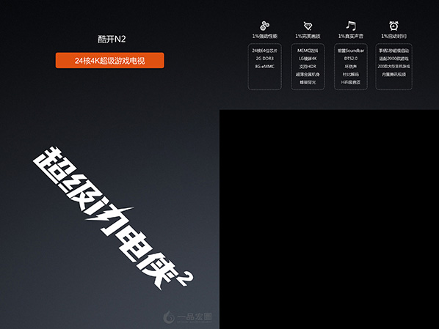Click the MEMC spec line
439x329 pixels.
coord(308,51)
